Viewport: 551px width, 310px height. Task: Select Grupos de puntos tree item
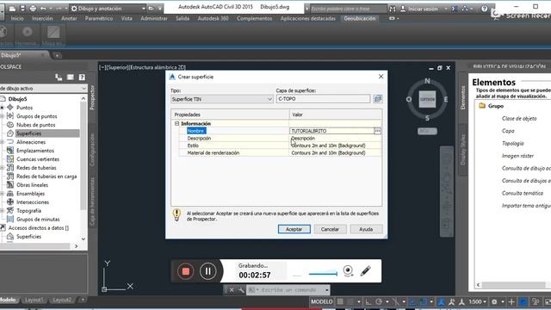36,116
